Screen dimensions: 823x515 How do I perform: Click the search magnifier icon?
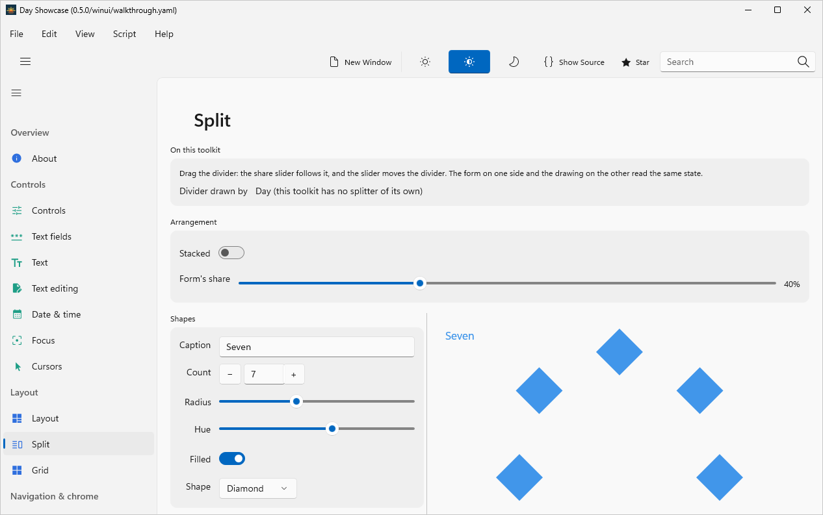pyautogui.click(x=803, y=62)
